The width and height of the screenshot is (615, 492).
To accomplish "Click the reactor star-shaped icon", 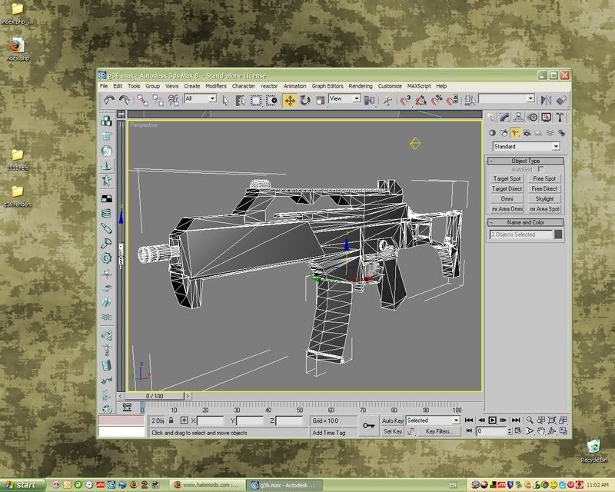I will coord(106,180).
